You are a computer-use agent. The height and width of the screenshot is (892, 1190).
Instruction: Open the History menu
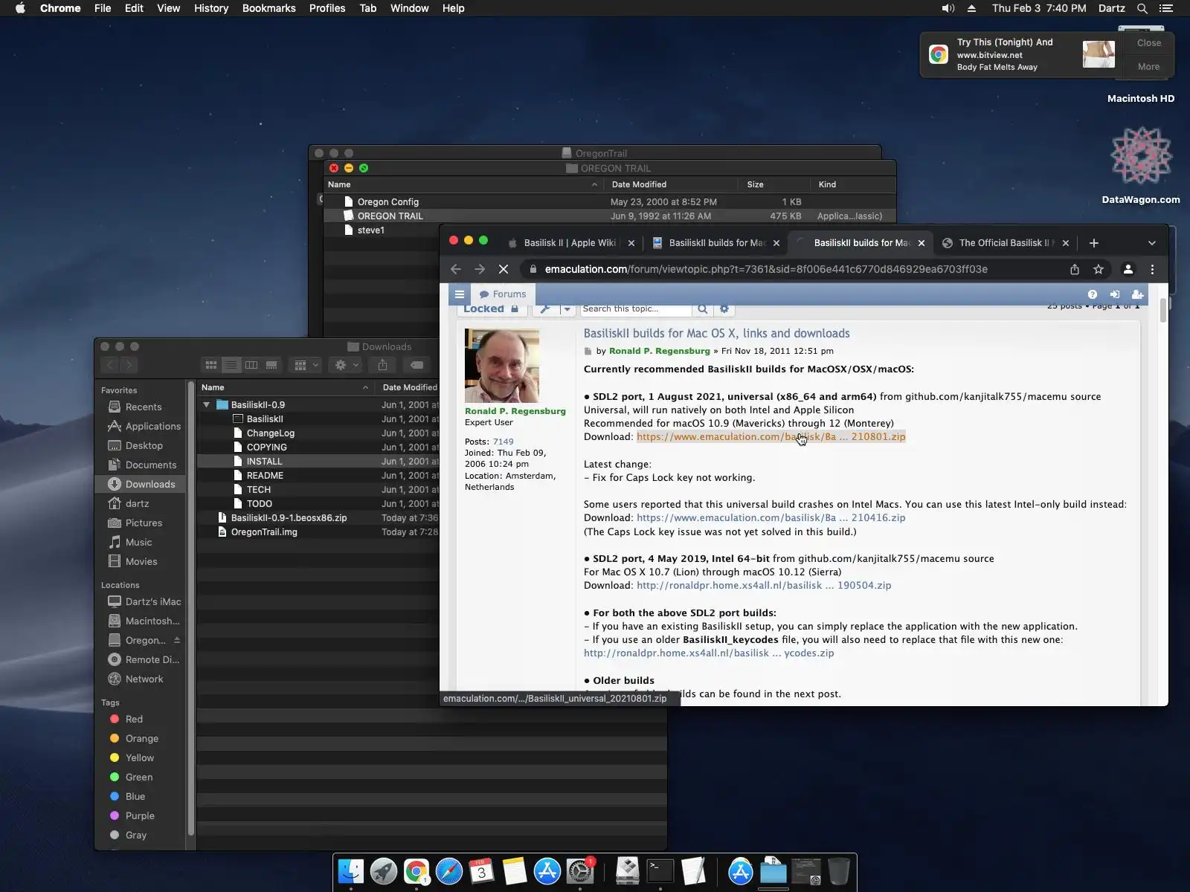[211, 8]
